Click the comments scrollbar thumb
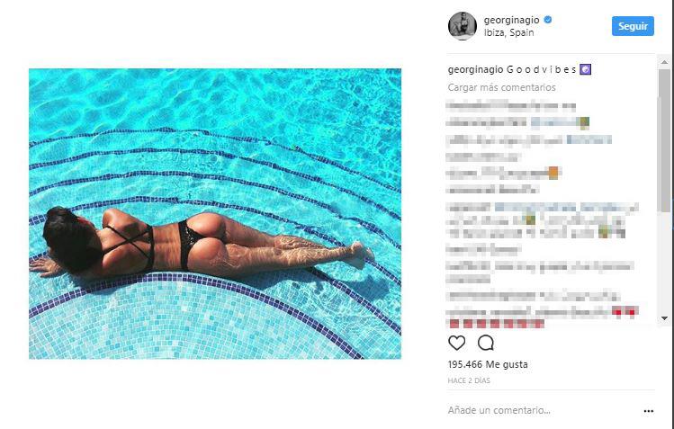The width and height of the screenshot is (674, 429). pyautogui.click(x=664, y=140)
